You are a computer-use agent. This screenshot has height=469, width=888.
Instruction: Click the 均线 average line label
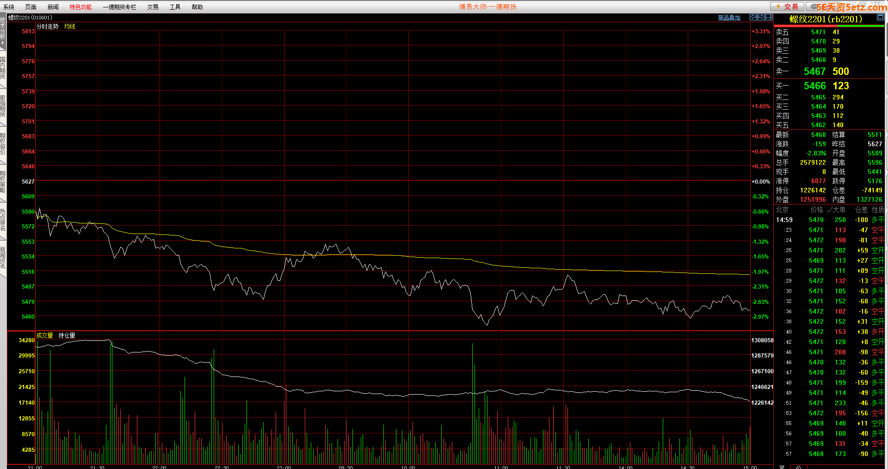tap(70, 26)
